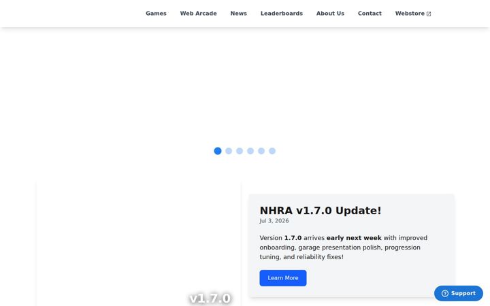The height and width of the screenshot is (306, 490).
Task: Open the Webstore external link
Action: (413, 14)
